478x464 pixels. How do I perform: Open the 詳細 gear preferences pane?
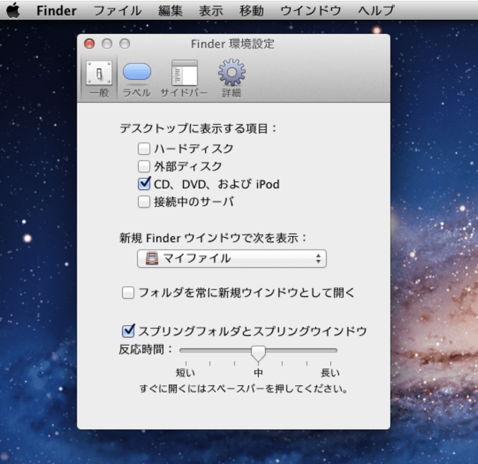231,78
